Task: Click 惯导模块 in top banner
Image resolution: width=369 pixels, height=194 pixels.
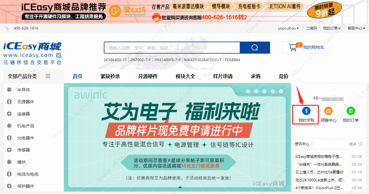Action: (221, 6)
